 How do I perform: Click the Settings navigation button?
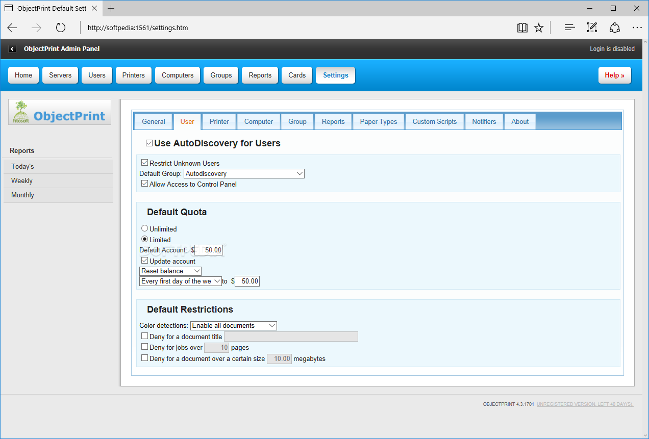(x=335, y=75)
